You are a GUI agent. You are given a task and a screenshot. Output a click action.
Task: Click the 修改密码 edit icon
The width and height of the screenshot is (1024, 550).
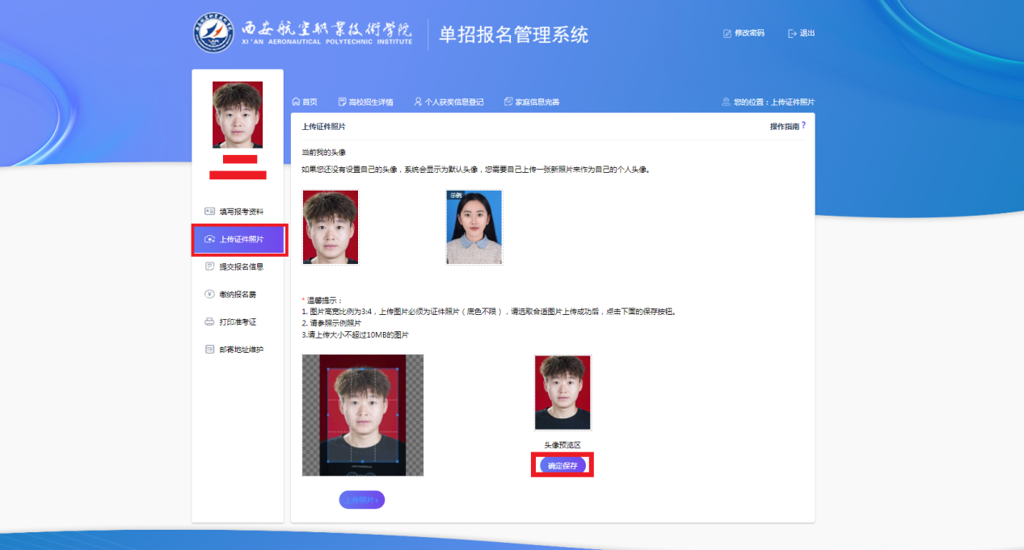pos(727,33)
